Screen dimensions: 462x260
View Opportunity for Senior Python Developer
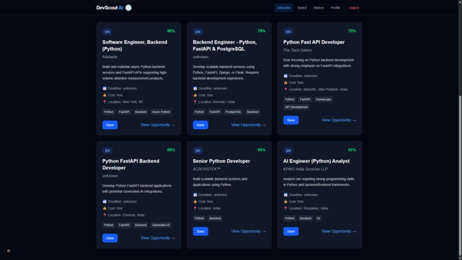click(248, 231)
